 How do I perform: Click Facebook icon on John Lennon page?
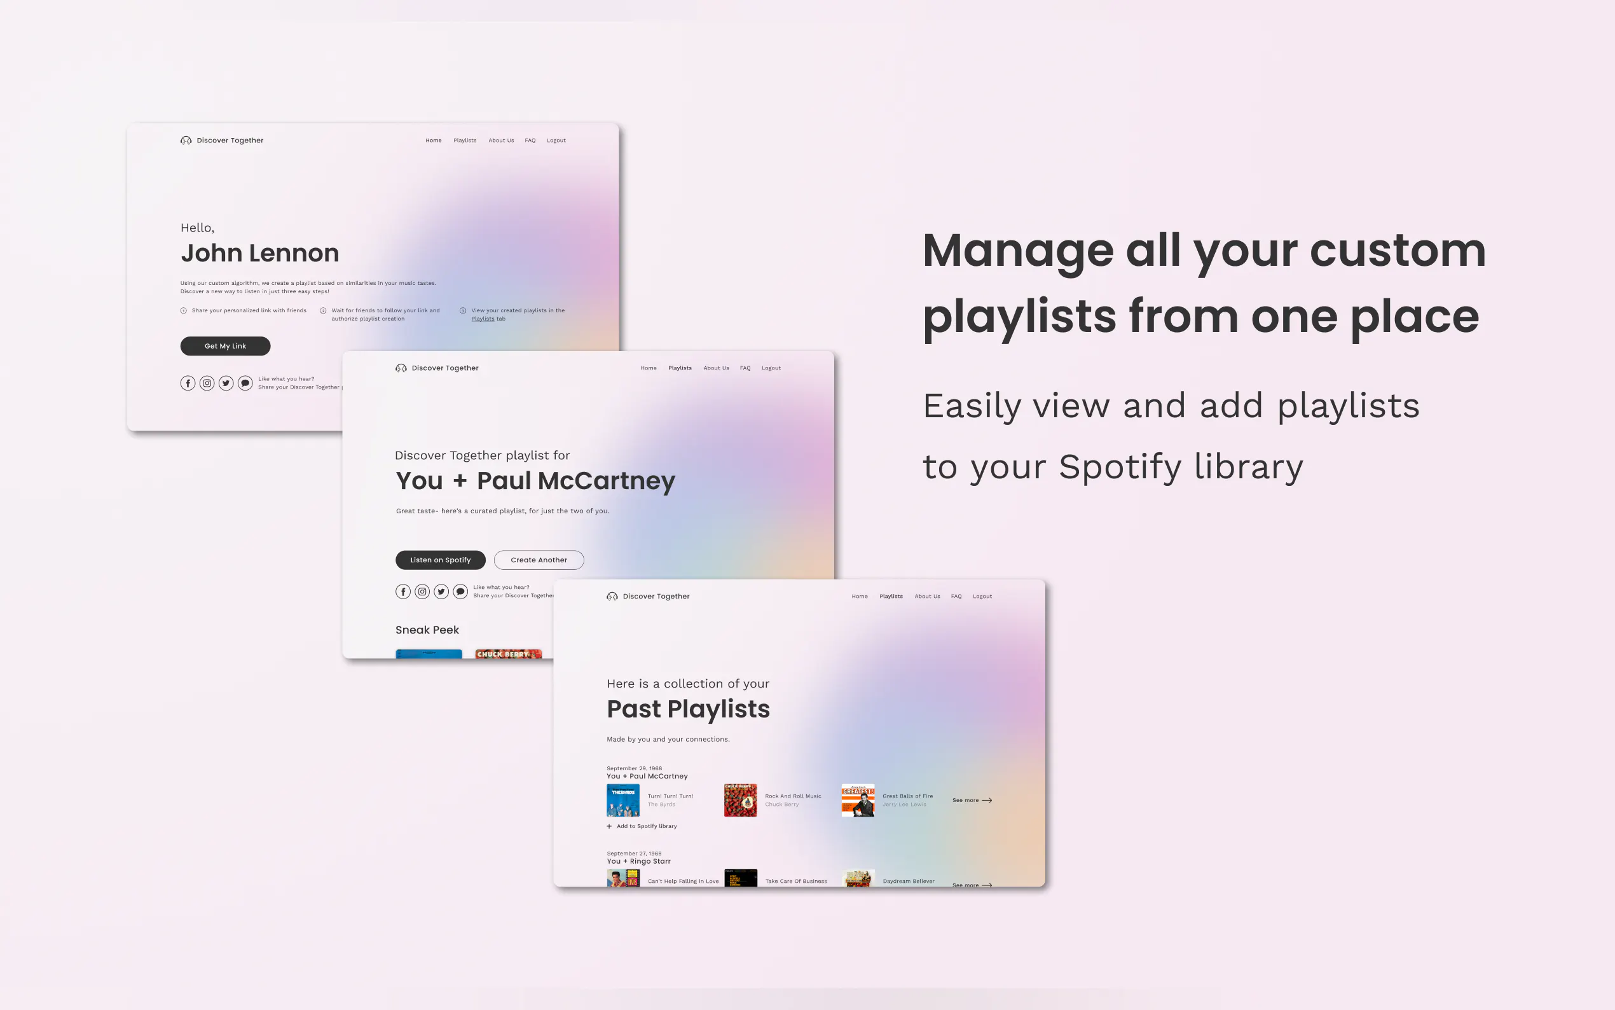point(188,384)
